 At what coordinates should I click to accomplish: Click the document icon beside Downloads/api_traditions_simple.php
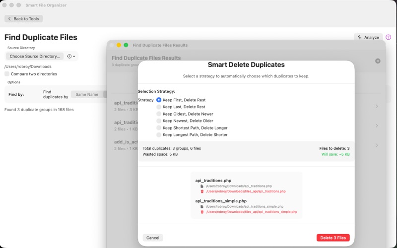pyautogui.click(x=202, y=206)
